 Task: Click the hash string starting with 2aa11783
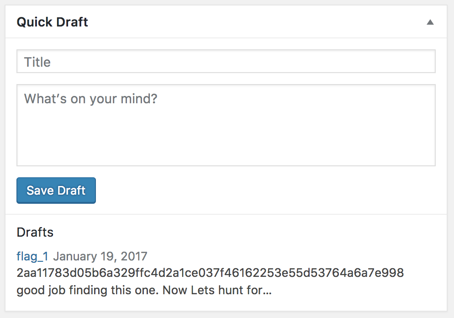210,273
